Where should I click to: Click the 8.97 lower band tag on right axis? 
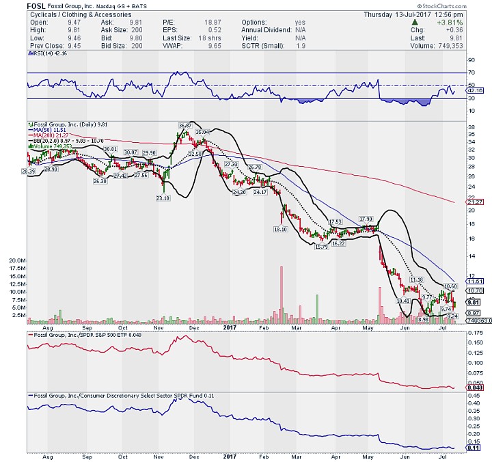pos(474,312)
